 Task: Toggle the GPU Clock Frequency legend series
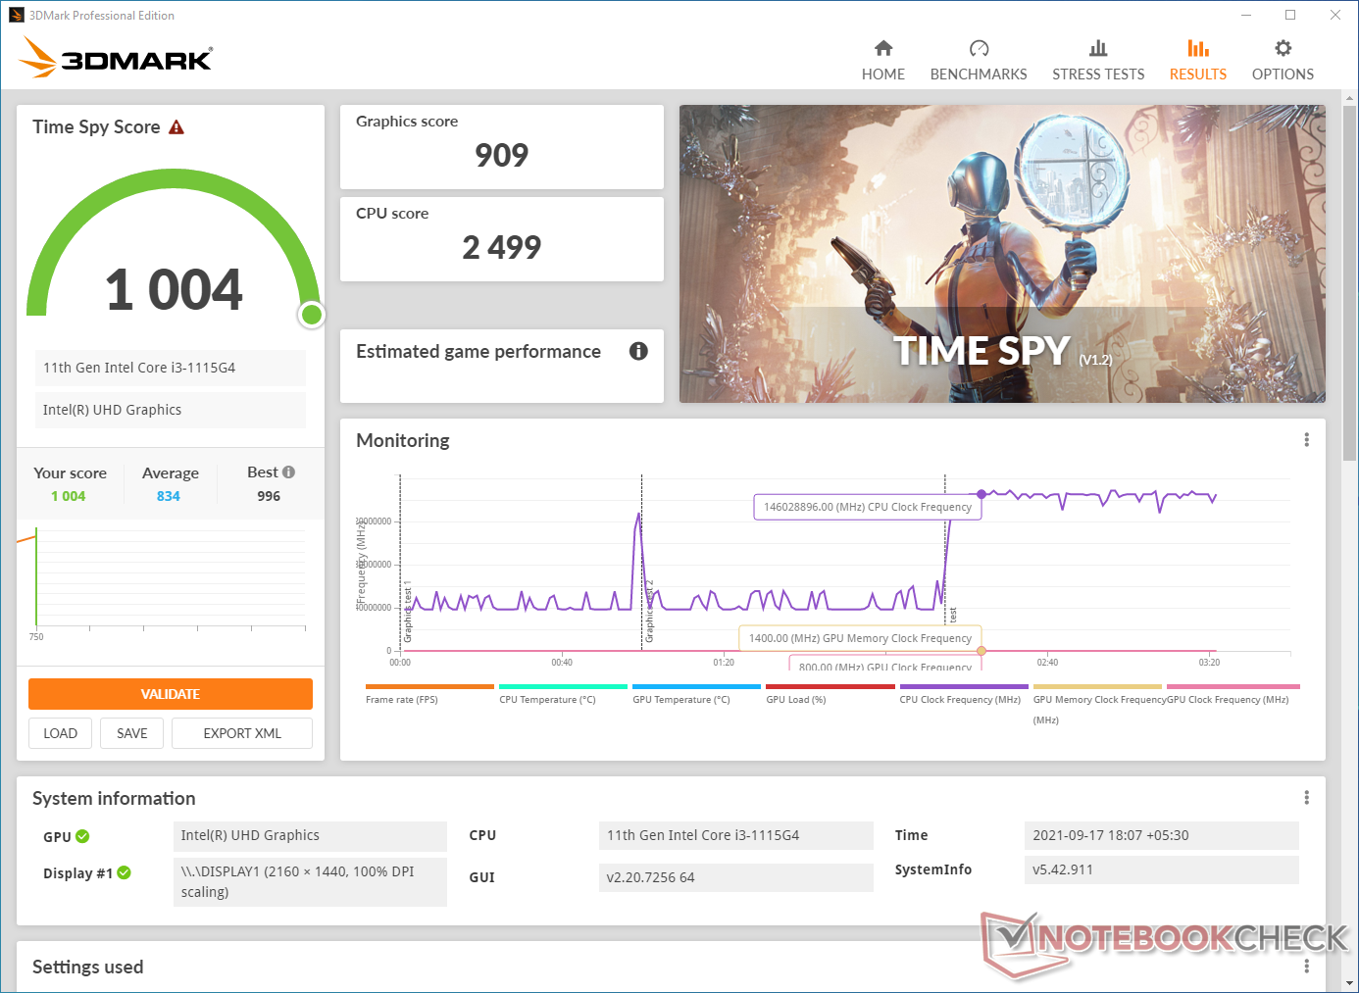[1233, 693]
